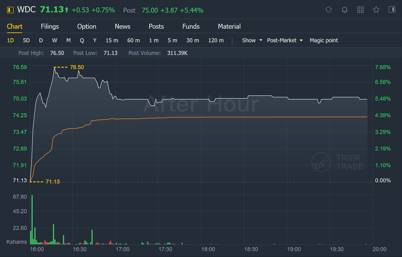
Task: Click the 6.58% percentage axis label
Action: [x=383, y=82]
